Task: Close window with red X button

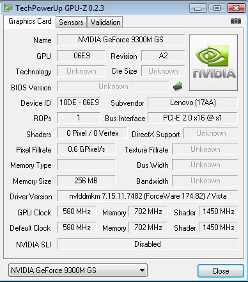Action: point(236,8)
